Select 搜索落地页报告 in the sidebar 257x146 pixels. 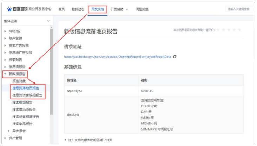click(24, 109)
